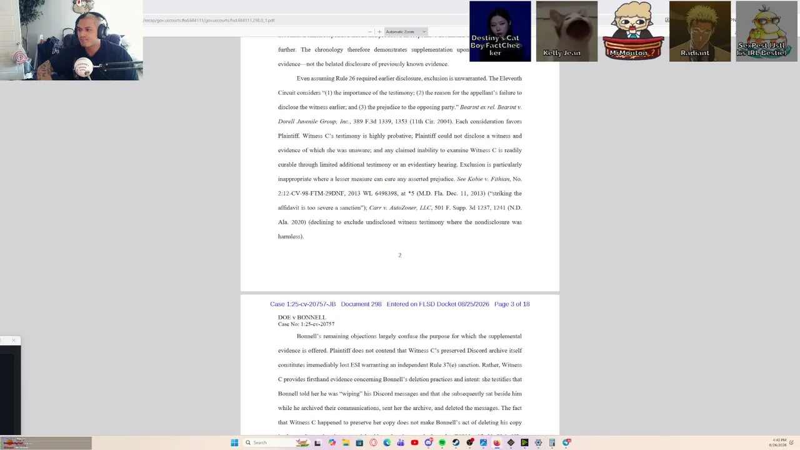
Task: Click the page number 2 at the page bottom
Action: point(400,255)
